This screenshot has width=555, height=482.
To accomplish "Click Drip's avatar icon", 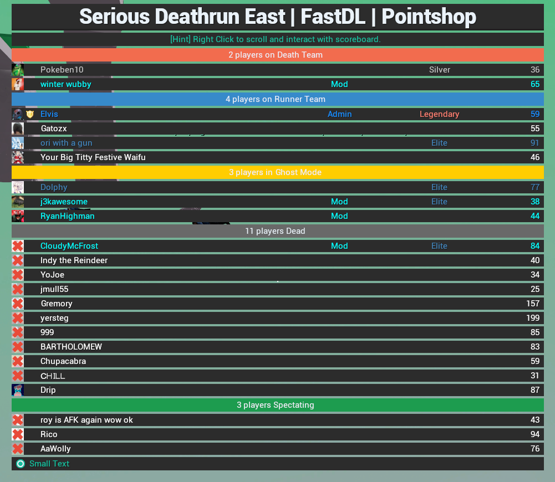I will [18, 390].
